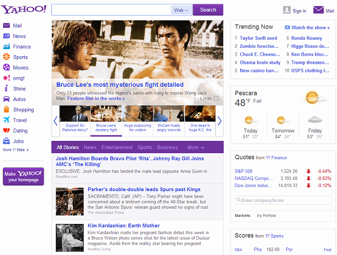Screen dimensions: 337x255
Task: Click the Autos car icon
Action: [6, 99]
